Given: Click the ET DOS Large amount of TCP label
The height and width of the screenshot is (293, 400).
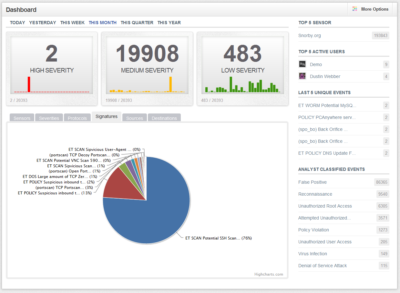Looking at the screenshot, I should (x=60, y=177).
